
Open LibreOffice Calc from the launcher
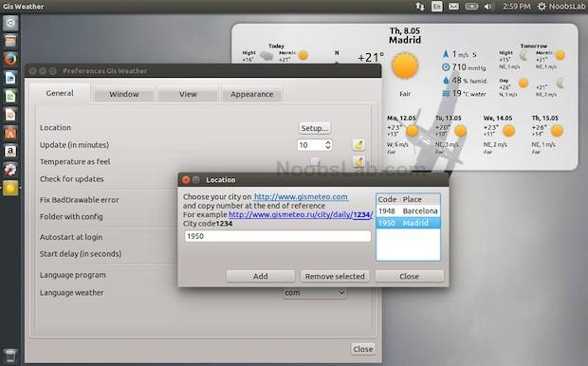10,96
